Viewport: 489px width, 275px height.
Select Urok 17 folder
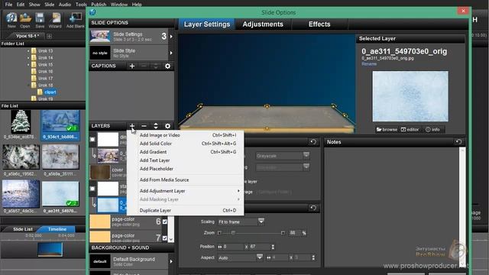(x=42, y=78)
